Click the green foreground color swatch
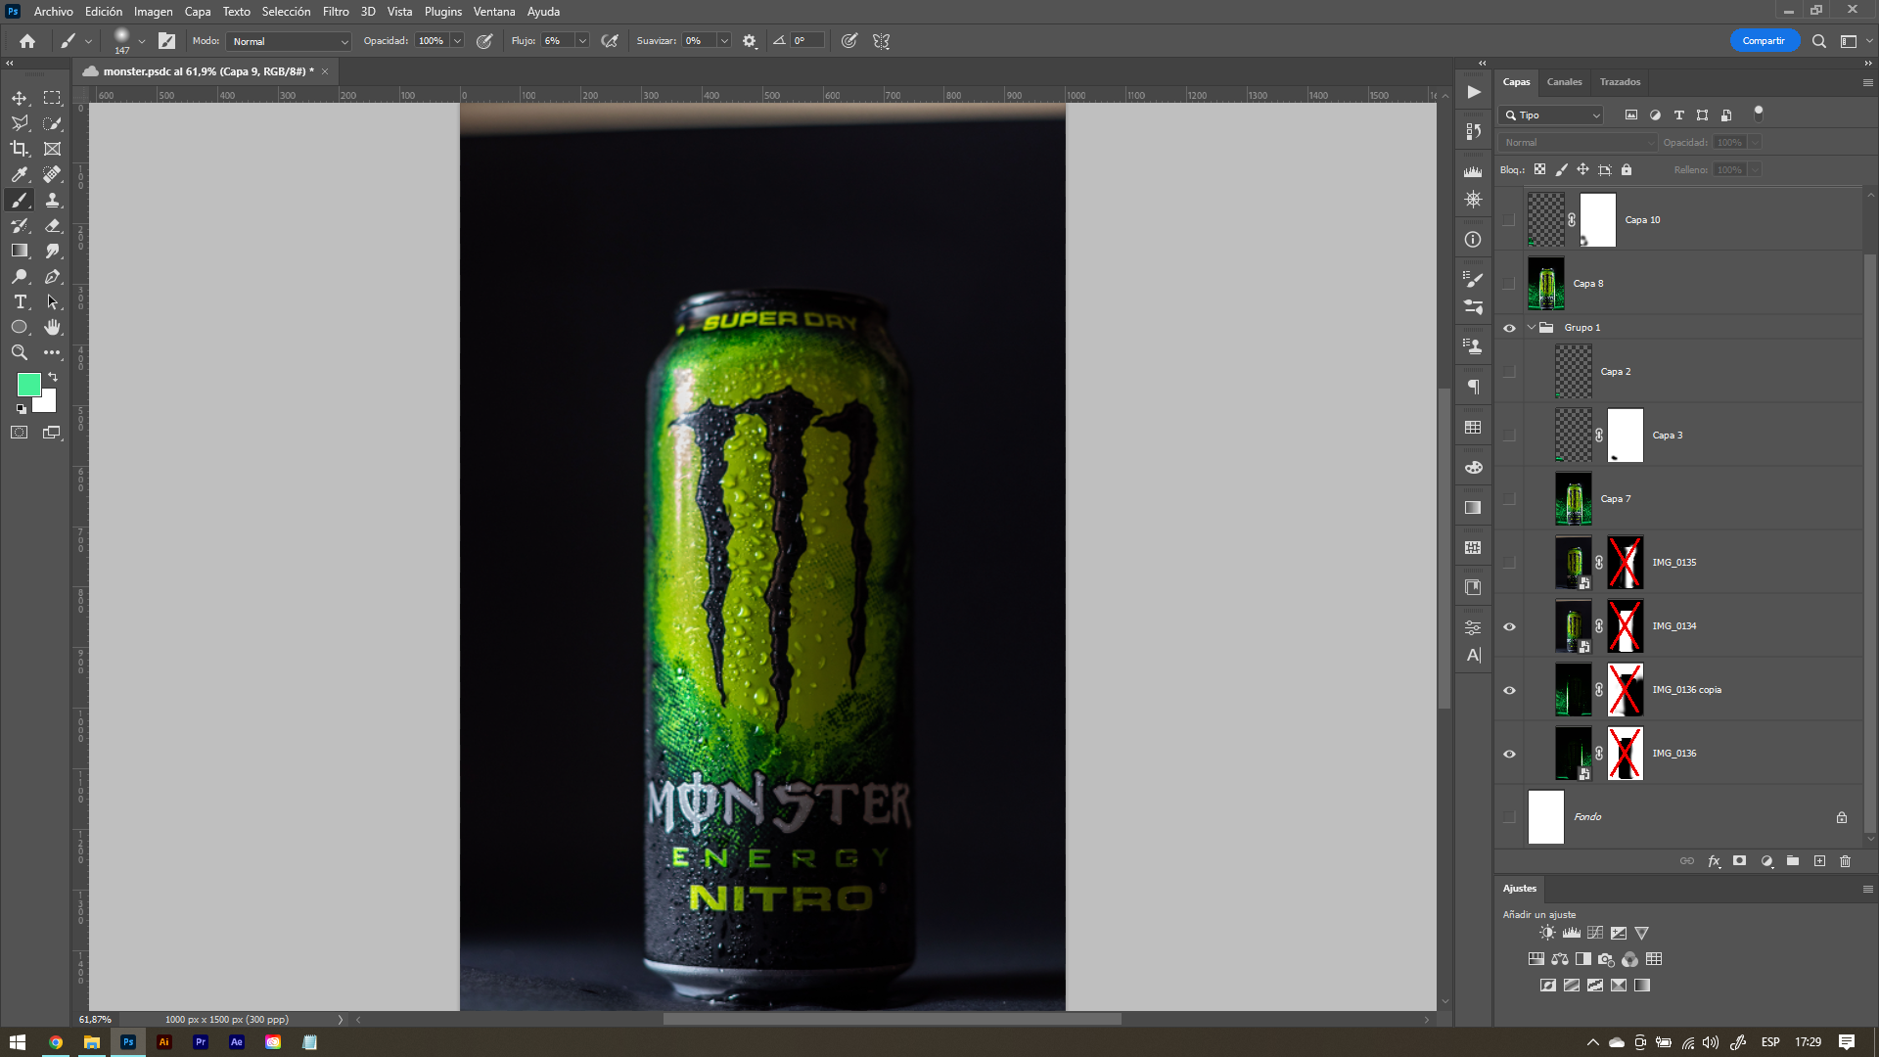 27,384
